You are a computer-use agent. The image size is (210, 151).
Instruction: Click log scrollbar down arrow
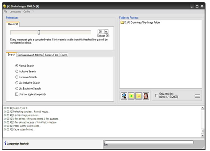click(203, 135)
